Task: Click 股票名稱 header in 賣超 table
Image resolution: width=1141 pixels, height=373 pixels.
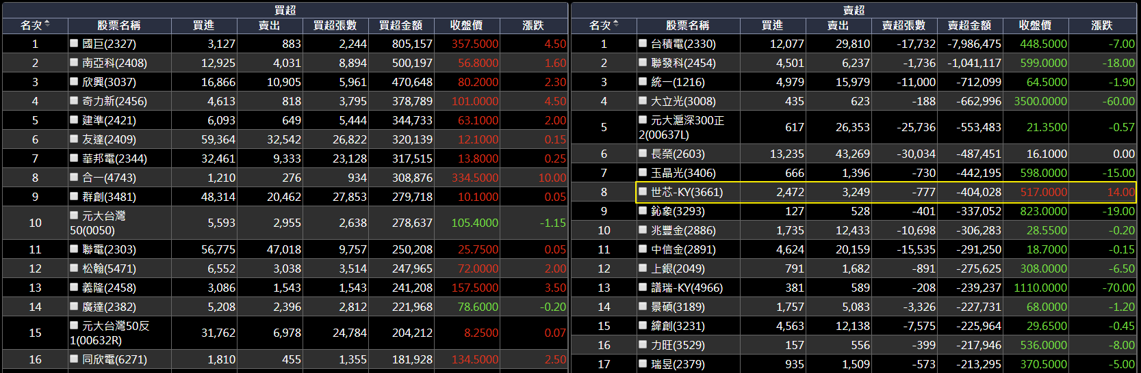Action: click(x=688, y=25)
